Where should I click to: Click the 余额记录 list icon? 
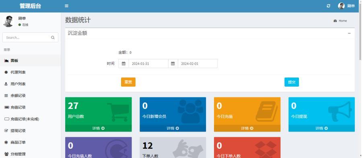pyautogui.click(x=6, y=95)
